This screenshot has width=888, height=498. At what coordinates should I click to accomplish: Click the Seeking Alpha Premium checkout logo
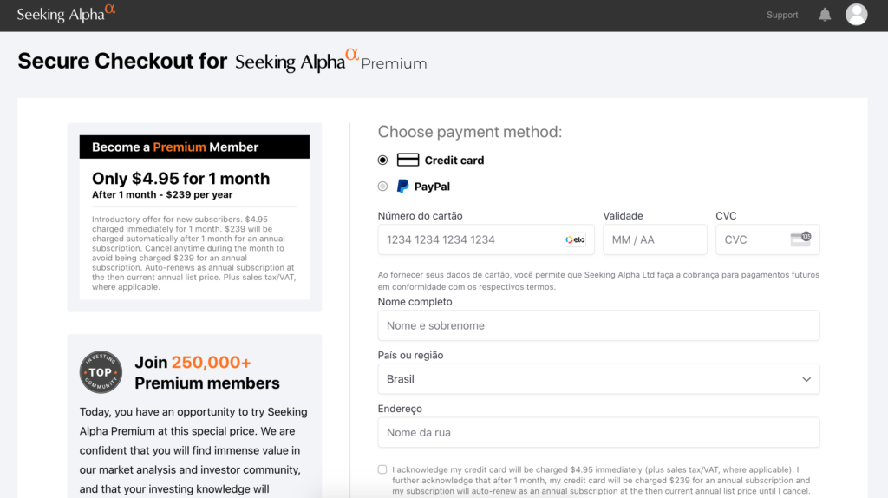330,62
